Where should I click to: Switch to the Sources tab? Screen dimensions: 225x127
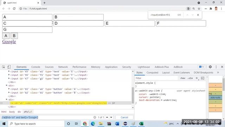[49, 67]
